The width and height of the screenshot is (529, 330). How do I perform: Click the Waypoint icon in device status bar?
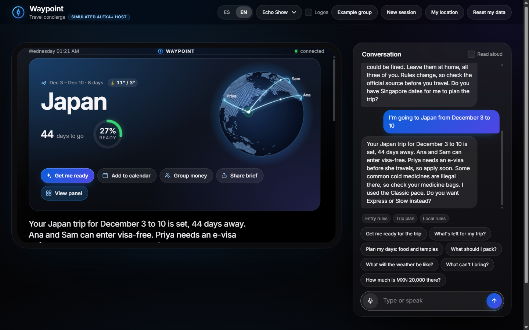tap(161, 51)
